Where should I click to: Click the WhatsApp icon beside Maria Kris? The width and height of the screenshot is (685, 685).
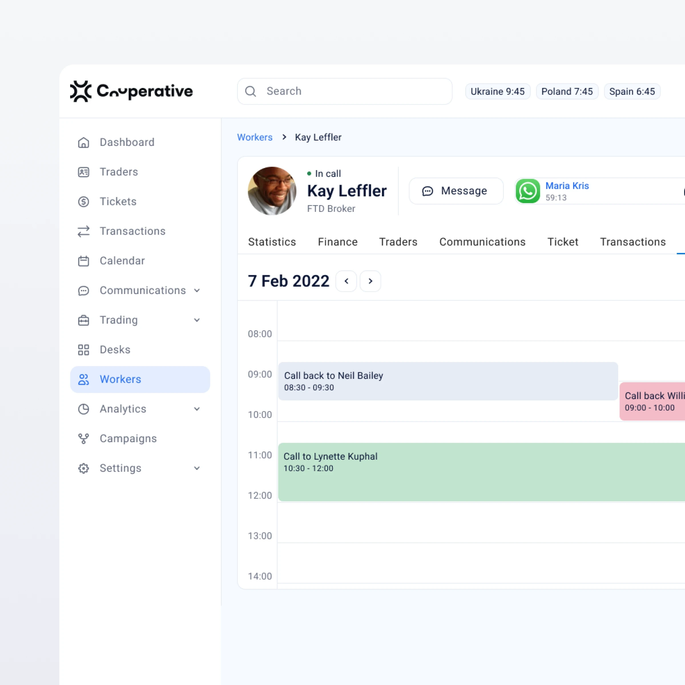(527, 191)
